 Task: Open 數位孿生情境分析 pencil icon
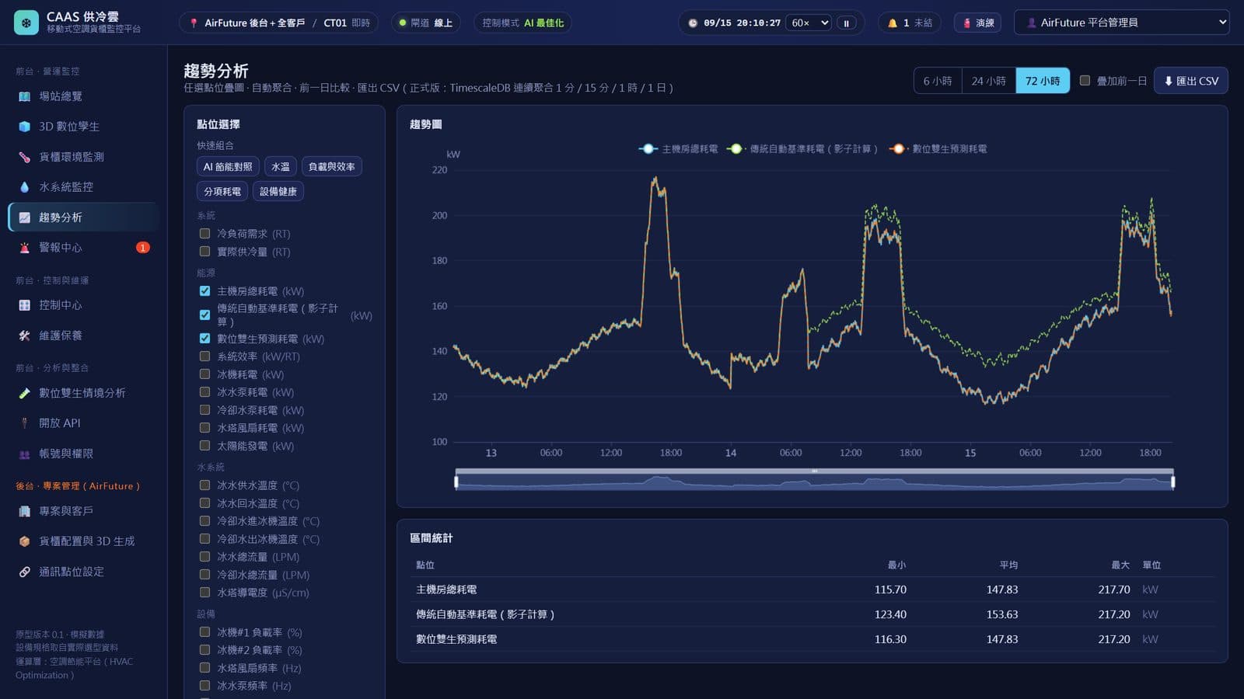(x=24, y=393)
